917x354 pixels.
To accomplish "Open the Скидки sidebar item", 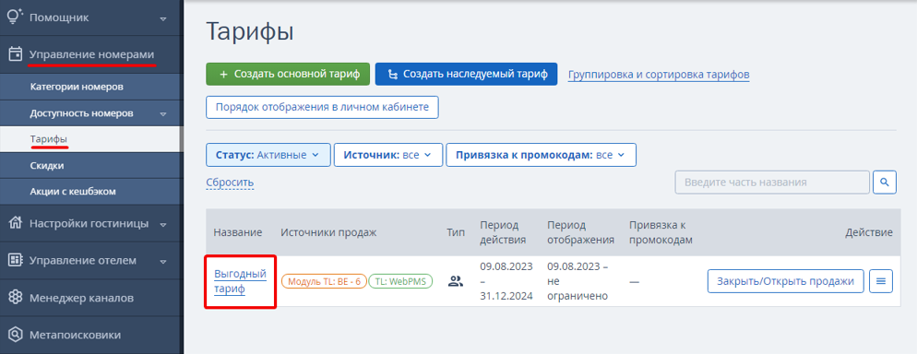I will point(47,166).
